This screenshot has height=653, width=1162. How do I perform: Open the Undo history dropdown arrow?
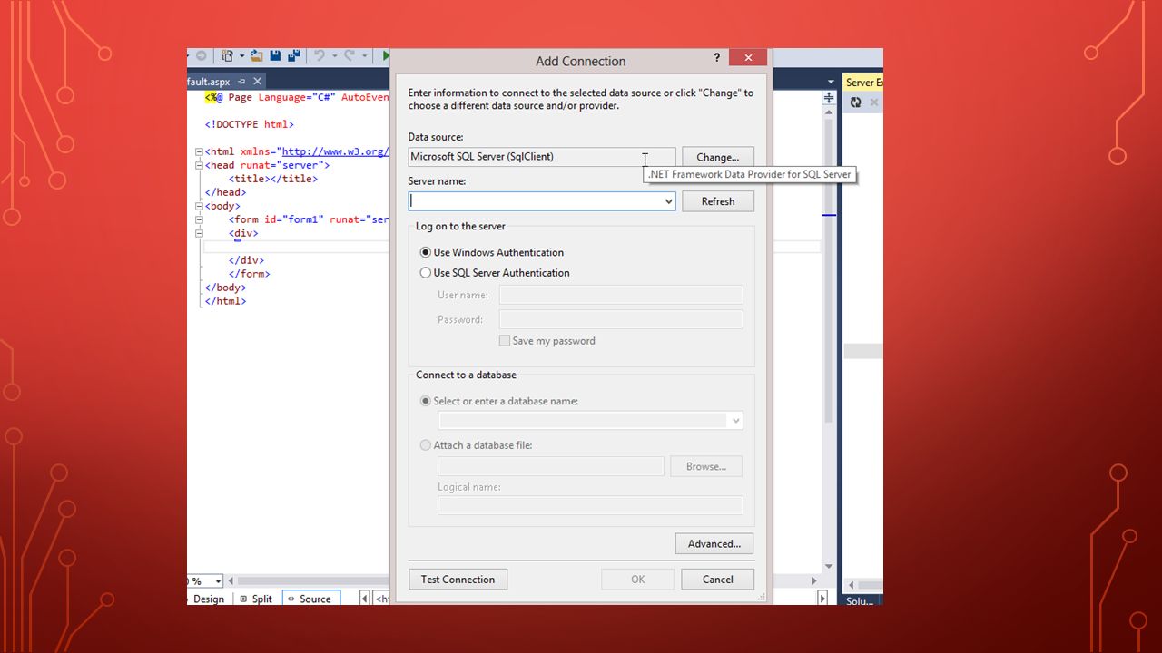[335, 56]
